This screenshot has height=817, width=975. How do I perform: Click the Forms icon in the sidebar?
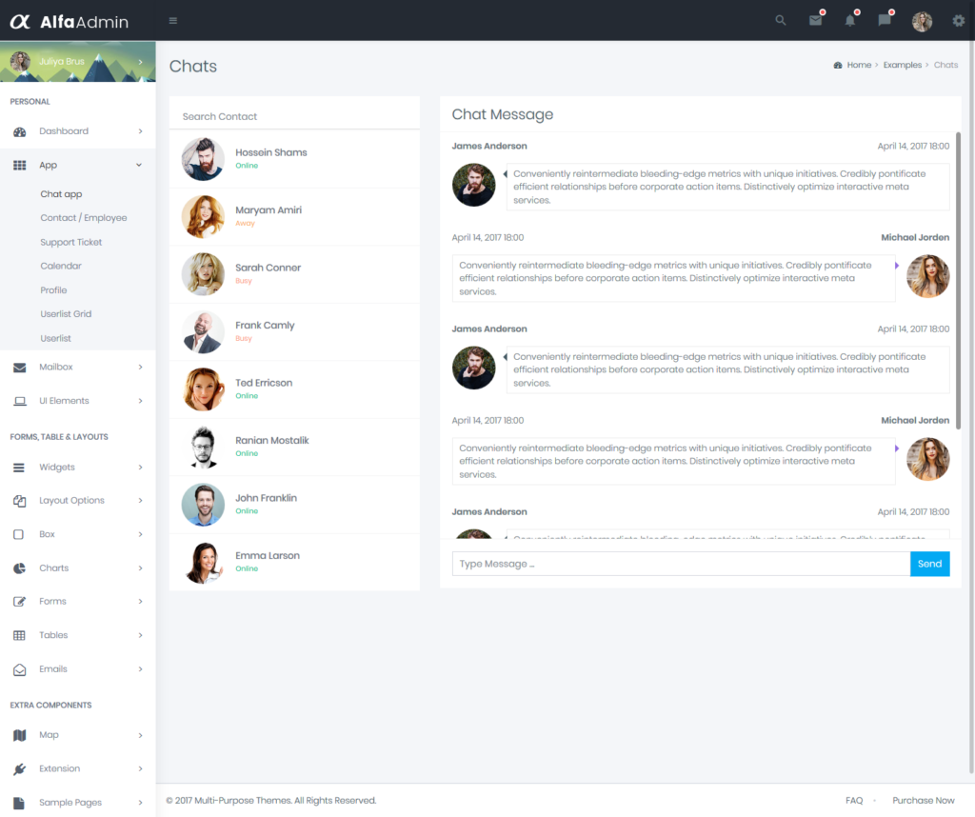[20, 601]
